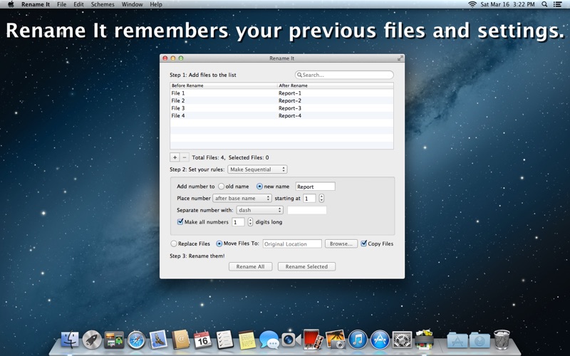Click the After Rename column header
The width and height of the screenshot is (570, 356).
(x=335, y=85)
